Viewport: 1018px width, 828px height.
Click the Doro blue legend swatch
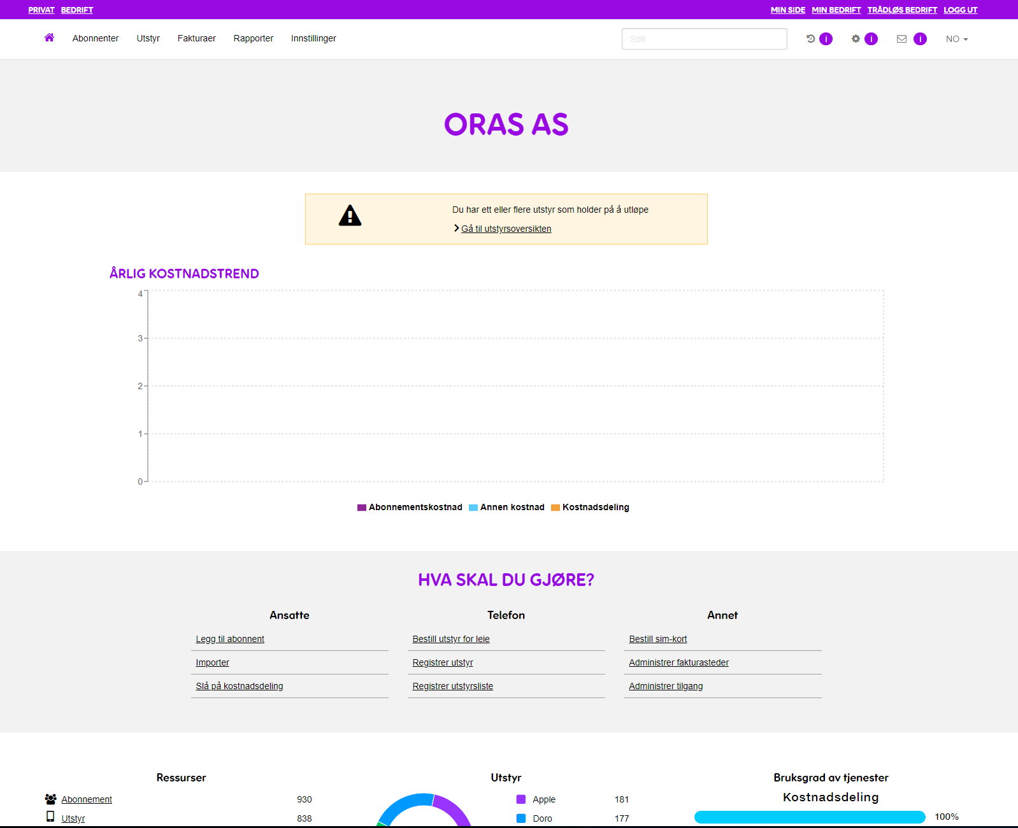pyautogui.click(x=521, y=818)
